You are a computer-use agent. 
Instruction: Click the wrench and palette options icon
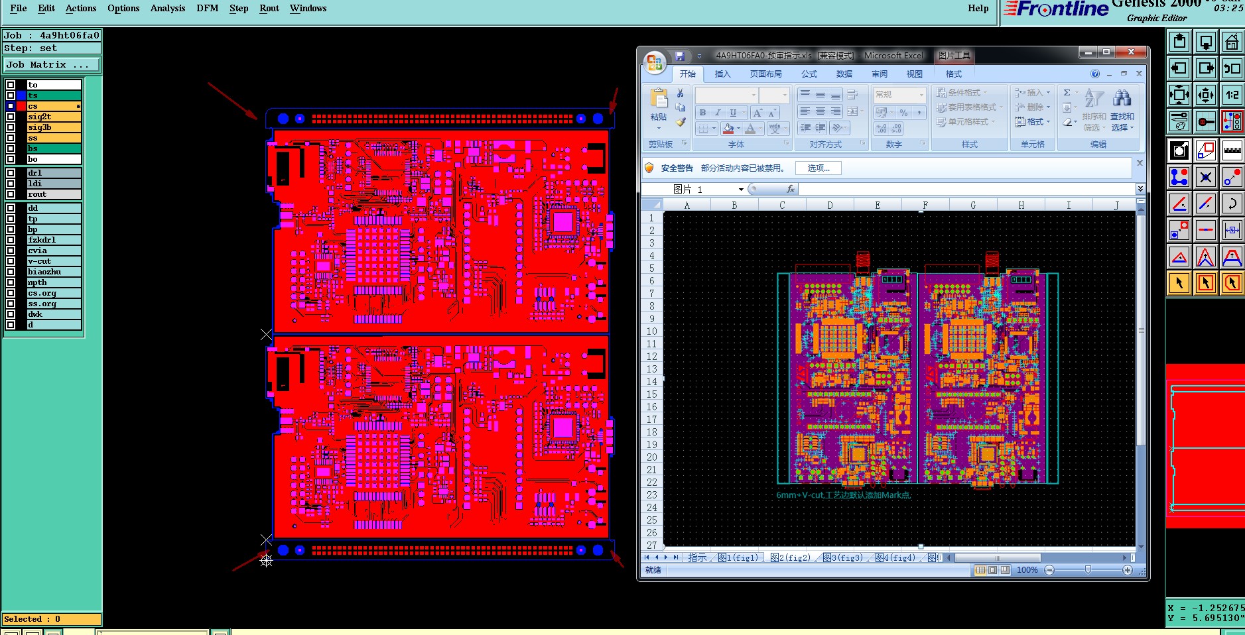[1179, 122]
